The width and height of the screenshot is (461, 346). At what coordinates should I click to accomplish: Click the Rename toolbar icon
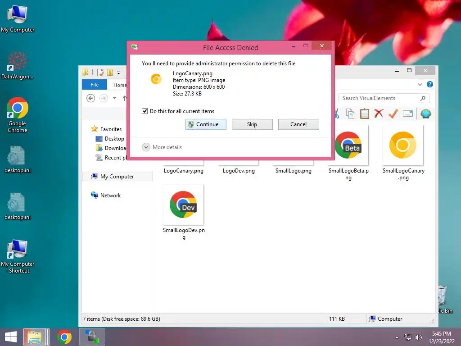tap(408, 114)
